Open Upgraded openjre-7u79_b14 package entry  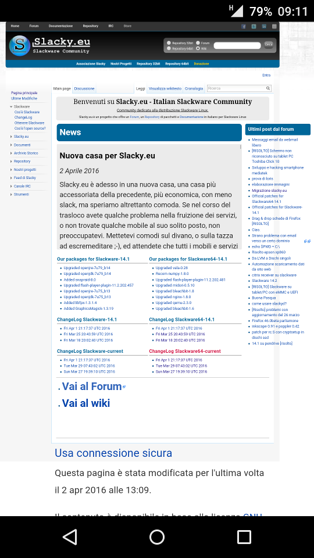pos(87,268)
